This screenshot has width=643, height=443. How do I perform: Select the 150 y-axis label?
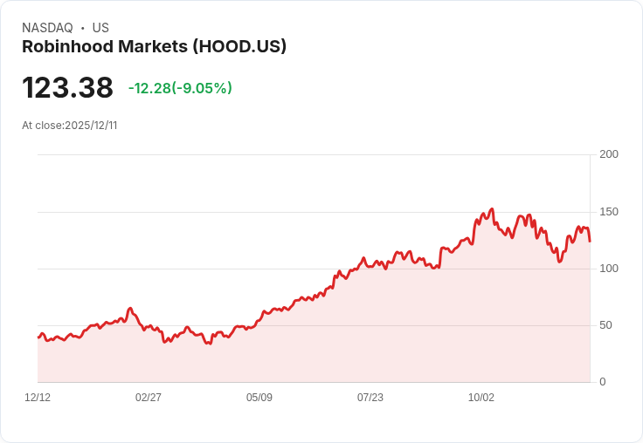pos(608,212)
